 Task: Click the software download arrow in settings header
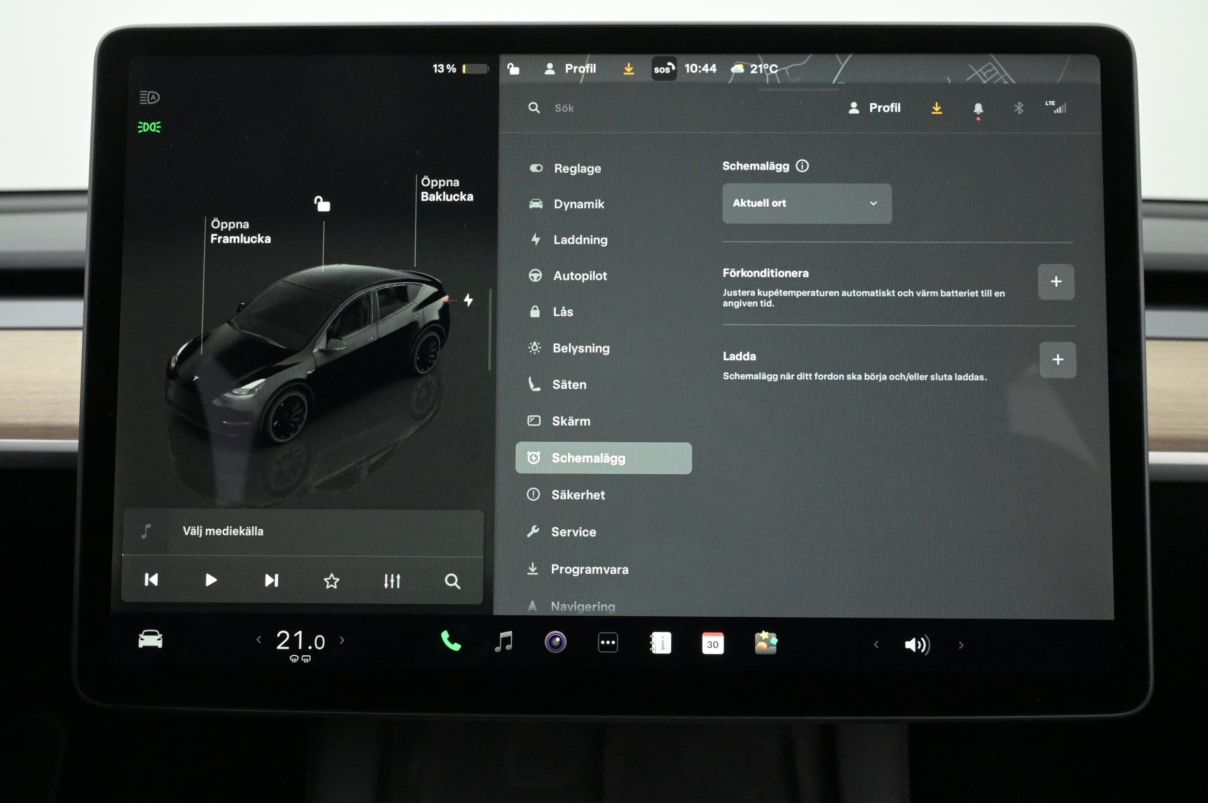(x=936, y=108)
